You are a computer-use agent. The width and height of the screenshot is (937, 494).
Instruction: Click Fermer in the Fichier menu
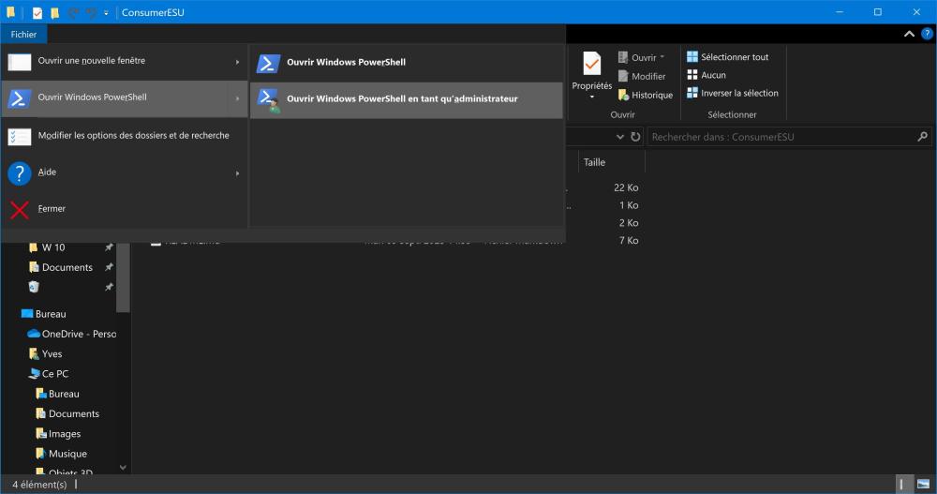pos(52,208)
